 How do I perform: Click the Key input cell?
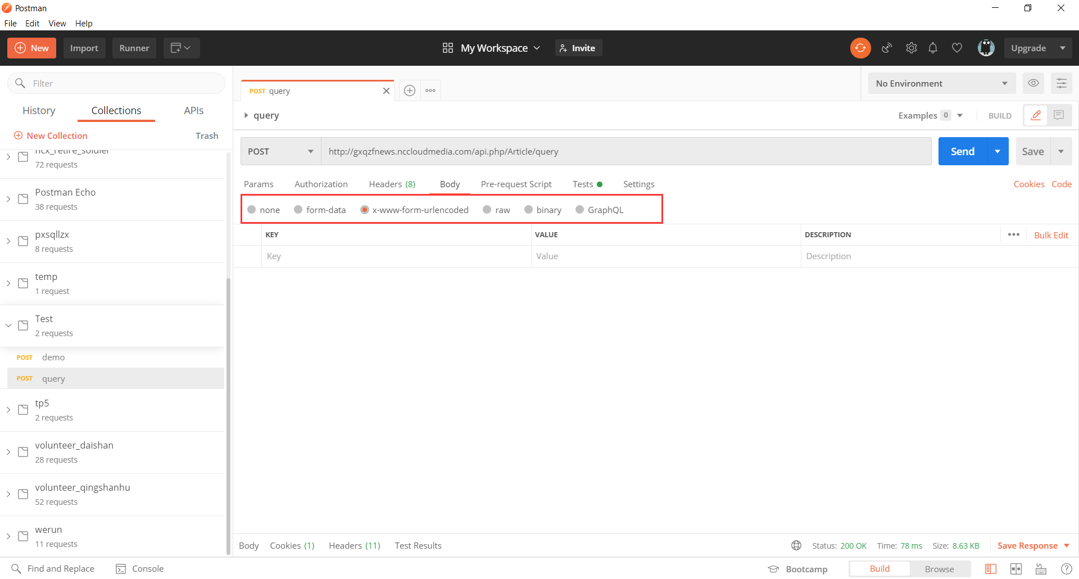396,256
